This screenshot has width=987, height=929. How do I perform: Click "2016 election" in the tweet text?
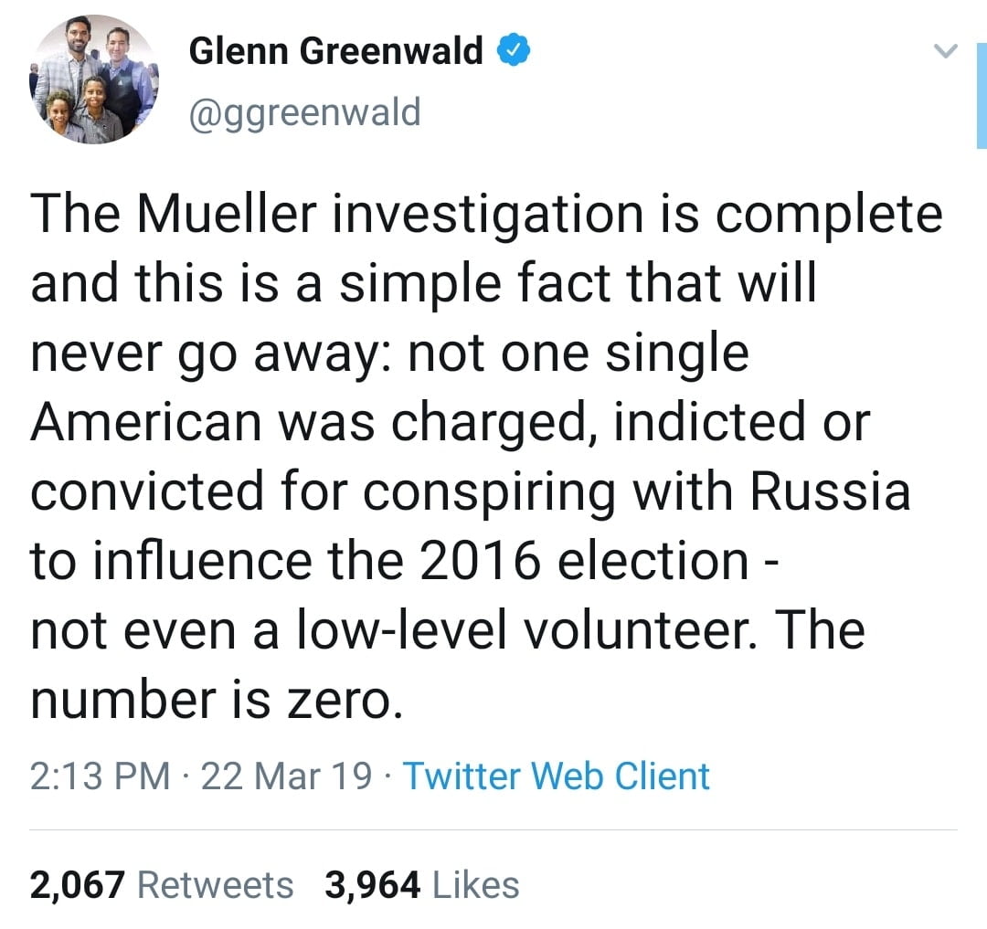coord(584,562)
